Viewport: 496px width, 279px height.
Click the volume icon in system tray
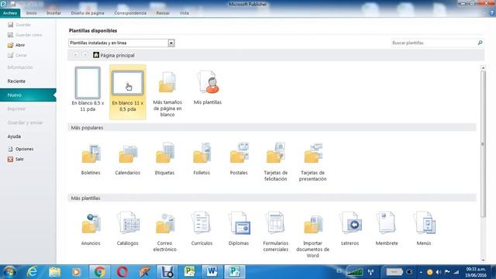pos(439,272)
